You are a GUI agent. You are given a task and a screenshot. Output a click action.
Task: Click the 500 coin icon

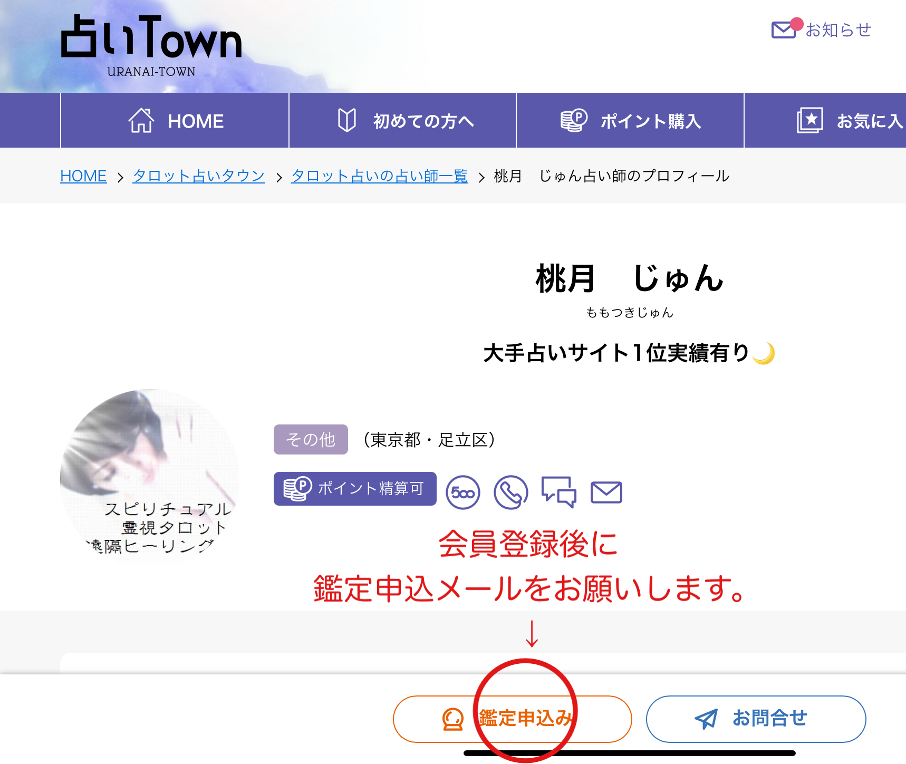pos(463,492)
